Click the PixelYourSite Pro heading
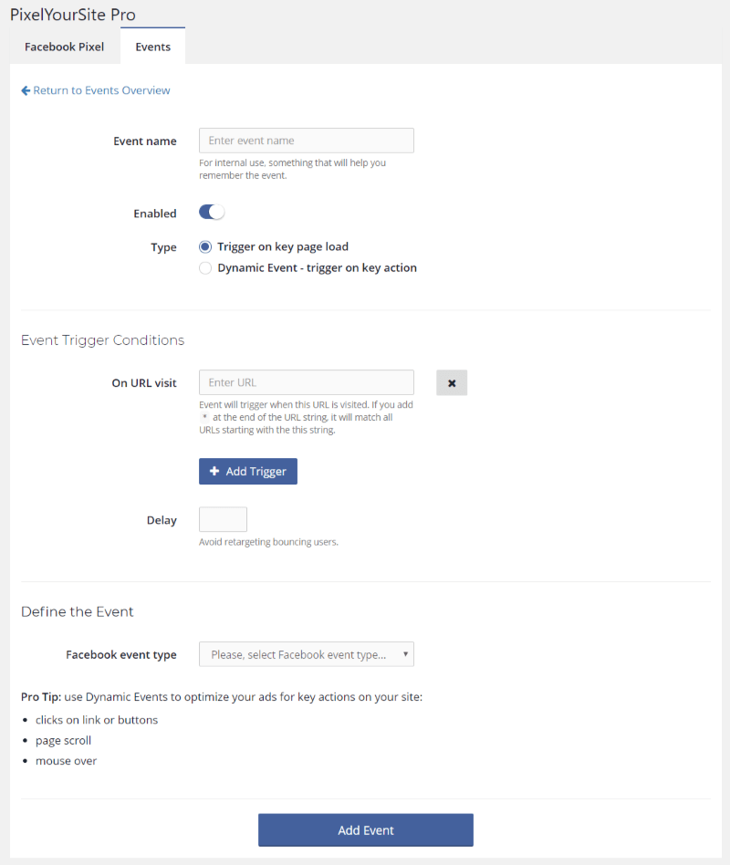The image size is (730, 865). [73, 15]
